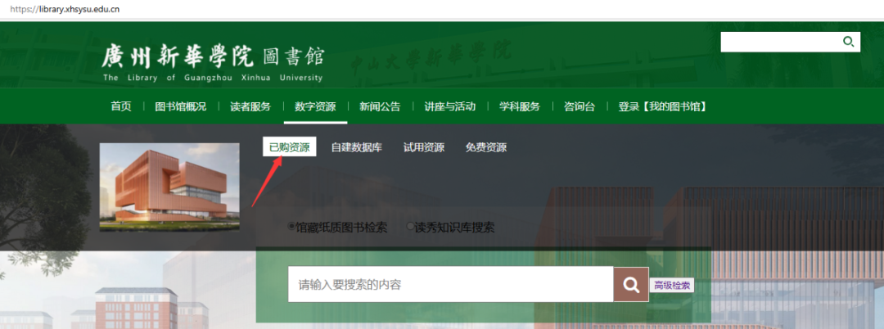Click the library building thumbnail image

[x=169, y=187]
